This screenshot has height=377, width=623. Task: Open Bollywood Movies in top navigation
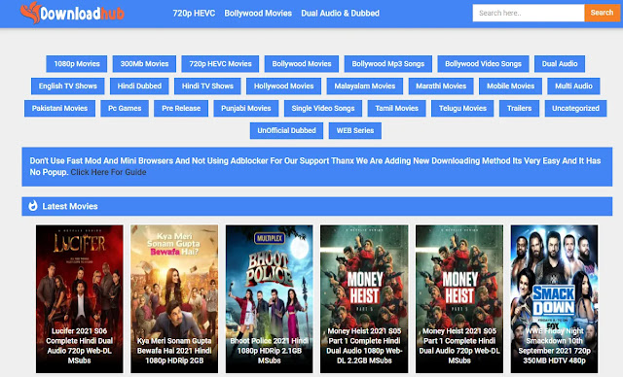258,13
